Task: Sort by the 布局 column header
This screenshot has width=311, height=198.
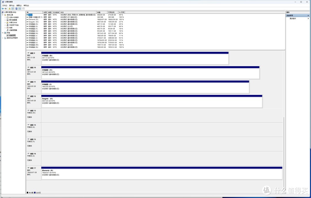Action: coord(45,12)
